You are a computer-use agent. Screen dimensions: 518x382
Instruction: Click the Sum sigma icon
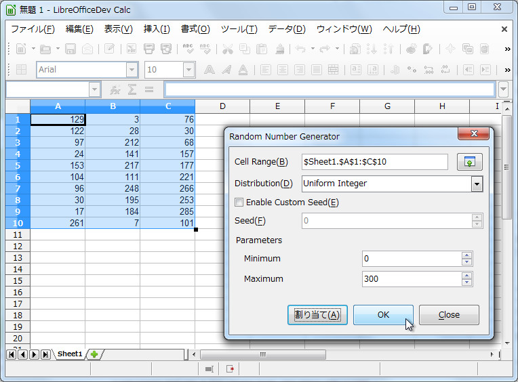click(x=132, y=89)
